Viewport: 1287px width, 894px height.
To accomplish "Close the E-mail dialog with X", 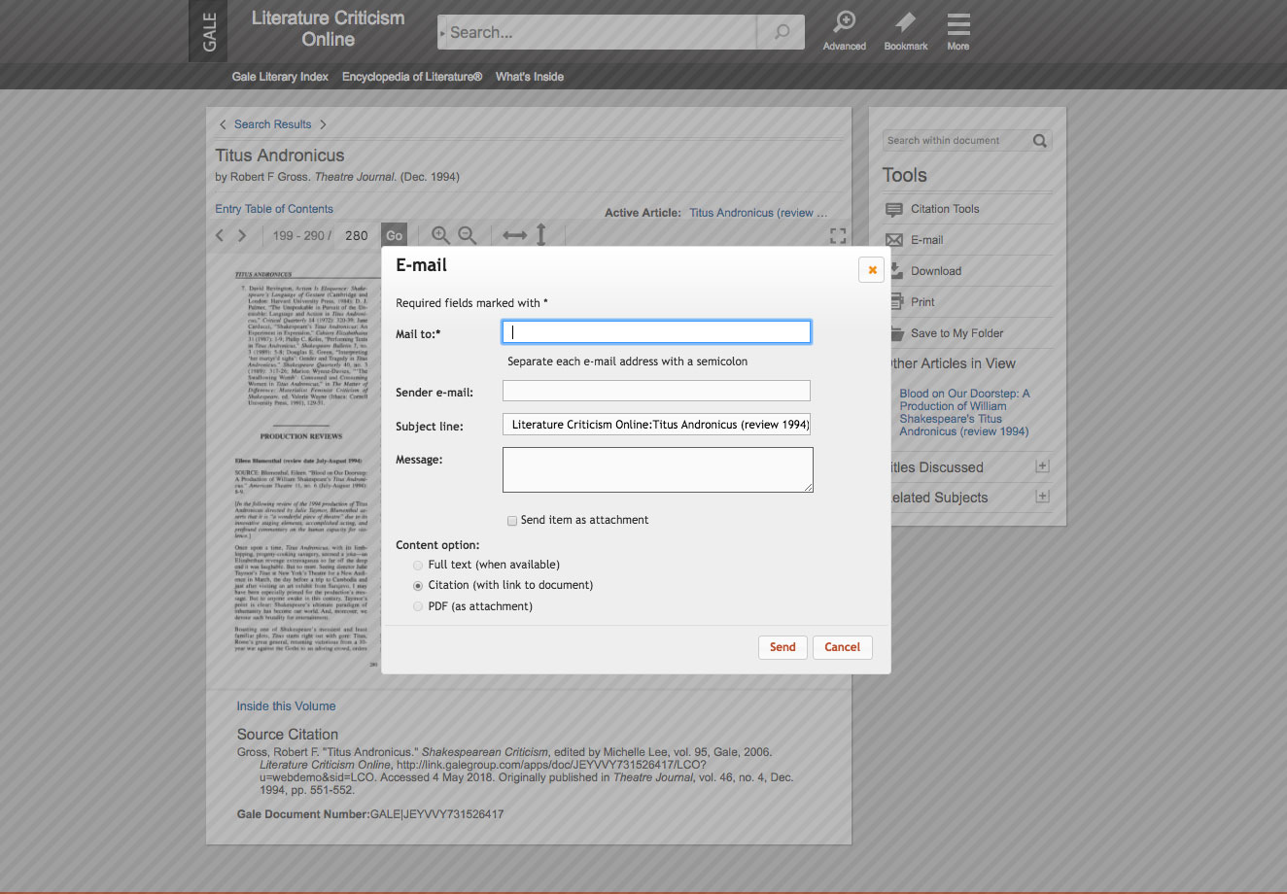I will pos(872,270).
